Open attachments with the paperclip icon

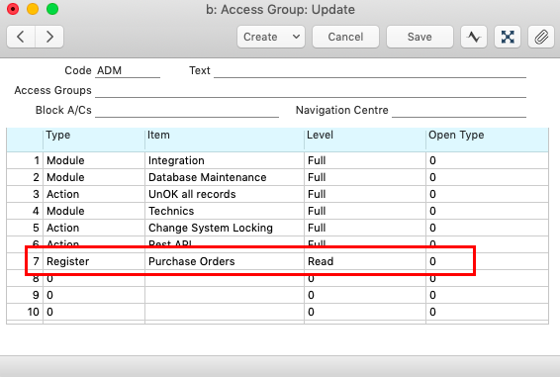pos(541,37)
